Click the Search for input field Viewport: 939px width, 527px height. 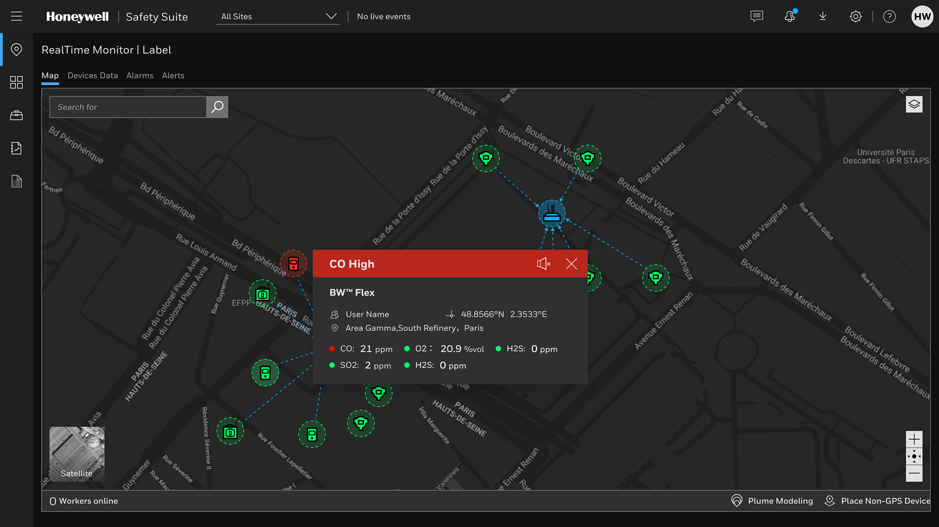coord(128,107)
